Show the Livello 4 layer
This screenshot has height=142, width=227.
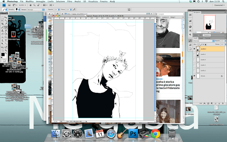[x=194, y=60]
